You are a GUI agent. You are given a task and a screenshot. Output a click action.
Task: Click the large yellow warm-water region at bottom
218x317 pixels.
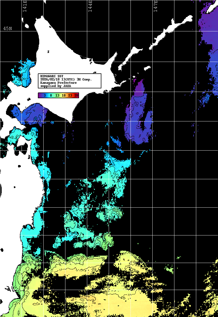[120, 300]
